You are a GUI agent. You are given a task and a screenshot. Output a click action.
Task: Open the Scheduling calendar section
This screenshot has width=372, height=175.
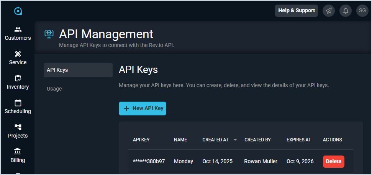(x=18, y=107)
